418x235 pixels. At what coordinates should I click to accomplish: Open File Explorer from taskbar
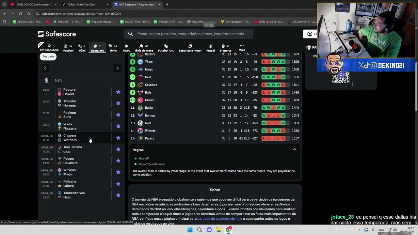pos(219,230)
